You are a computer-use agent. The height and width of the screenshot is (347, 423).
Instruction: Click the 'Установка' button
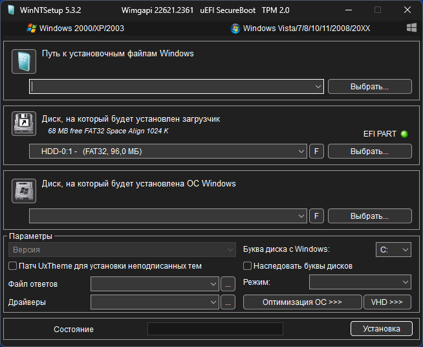[x=382, y=329]
